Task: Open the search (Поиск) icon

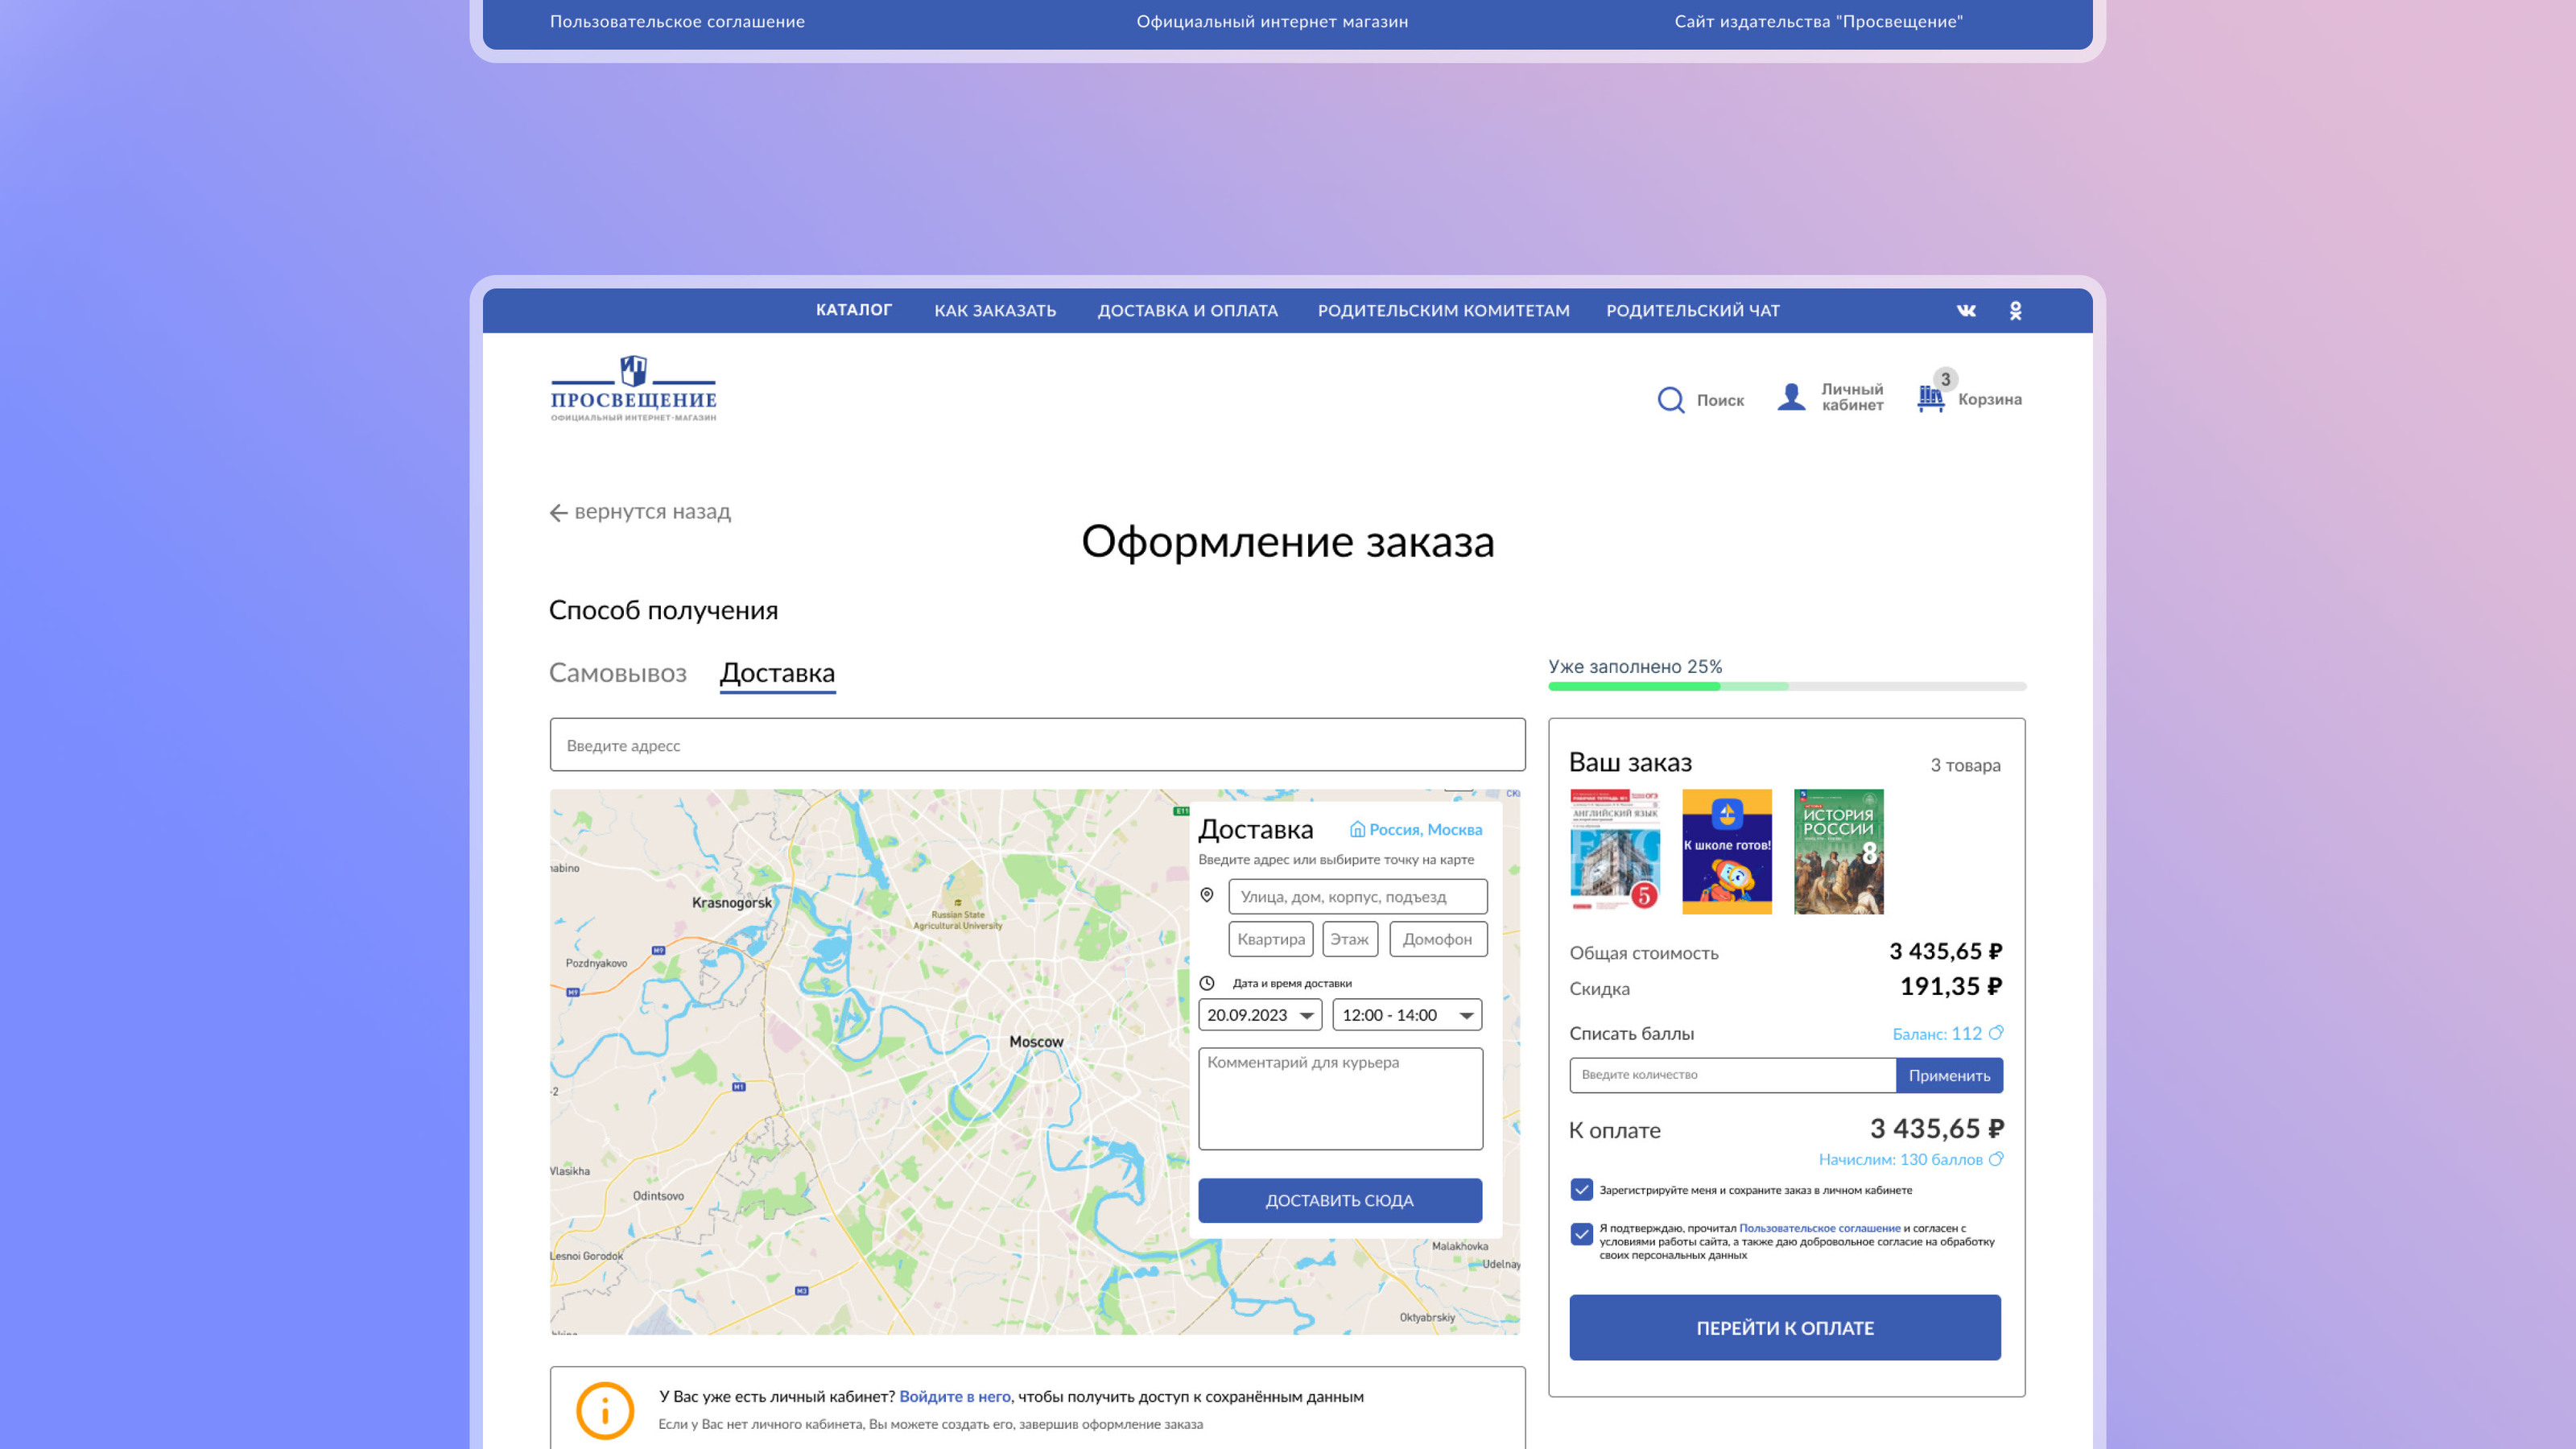Action: click(x=1671, y=400)
